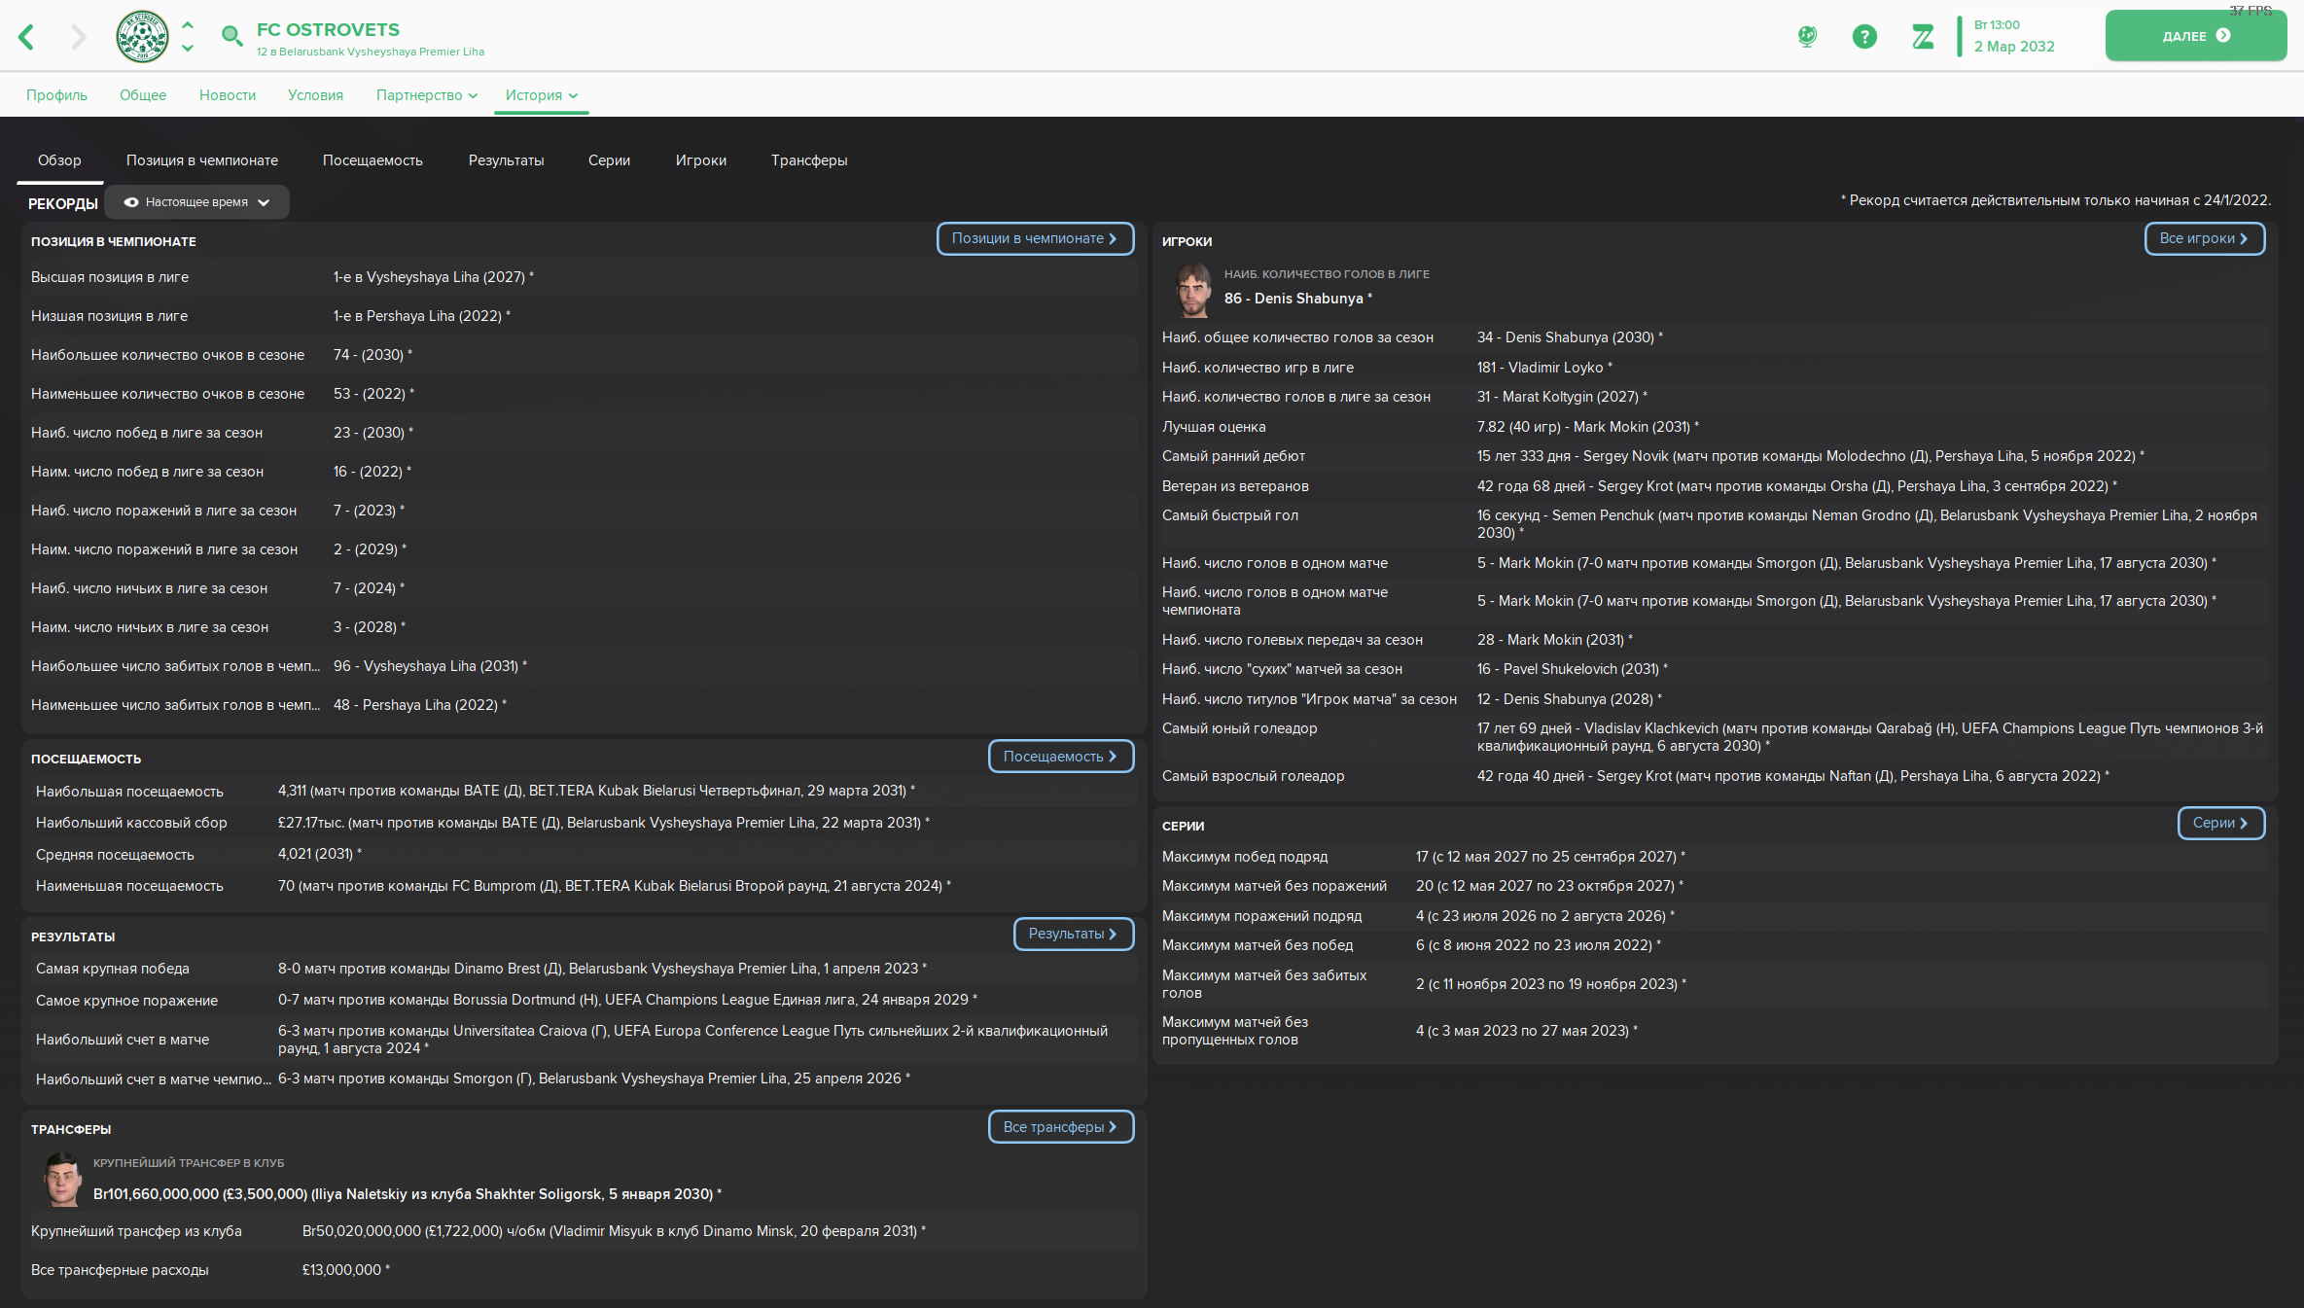Open the globe icon in top bar
This screenshot has height=1308, width=2304.
click(1807, 37)
